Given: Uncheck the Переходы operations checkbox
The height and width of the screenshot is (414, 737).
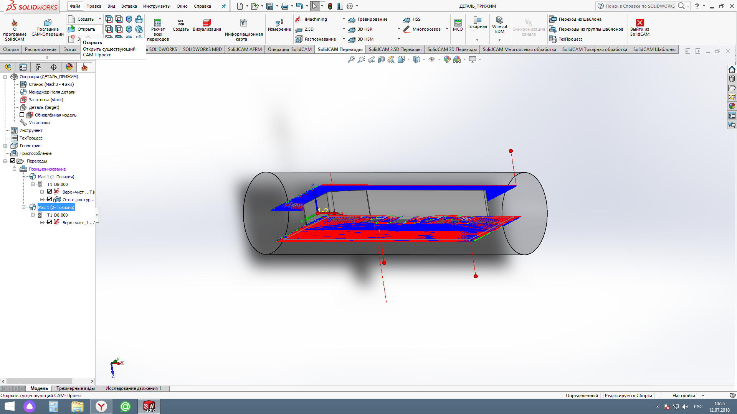Looking at the screenshot, I should coord(13,161).
